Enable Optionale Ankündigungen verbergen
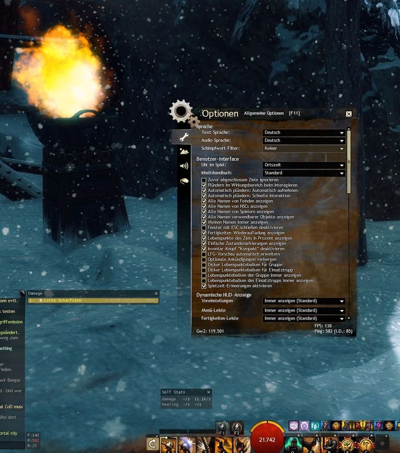 pos(204,259)
